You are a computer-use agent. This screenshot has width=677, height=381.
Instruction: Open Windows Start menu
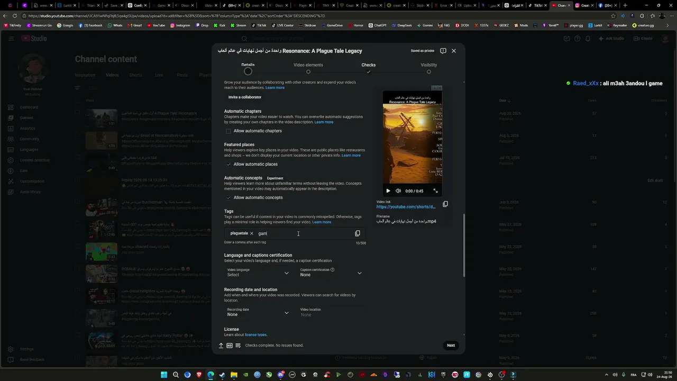click(164, 375)
